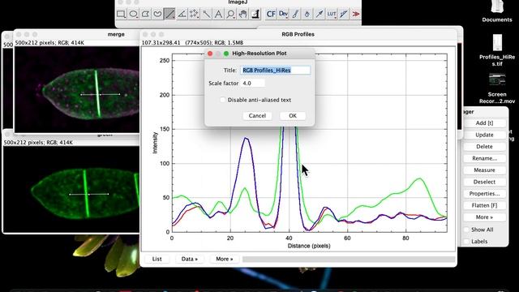519x292 pixels.
Task: Close the High-Resolution Plot dialog
Action: tap(210, 54)
